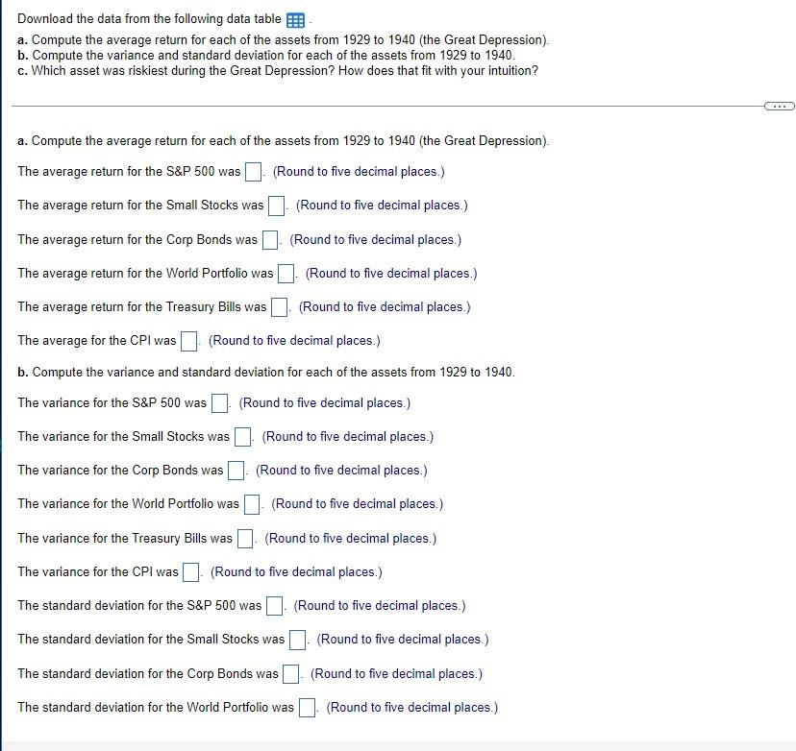This screenshot has width=796, height=751.
Task: Click the World Portfolio variance answer box
Action: point(251,503)
